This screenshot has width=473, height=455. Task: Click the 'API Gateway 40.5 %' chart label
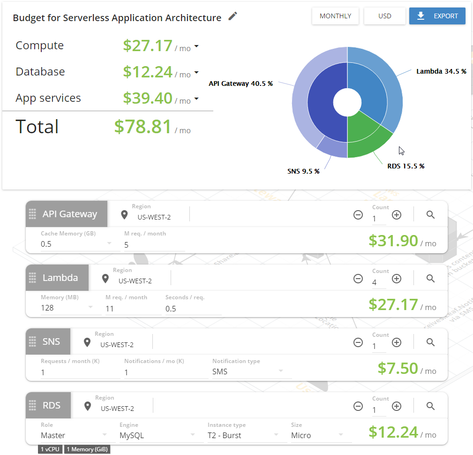(241, 83)
